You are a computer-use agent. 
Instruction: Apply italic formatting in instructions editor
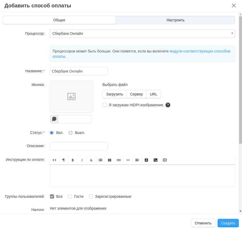(x=82, y=160)
